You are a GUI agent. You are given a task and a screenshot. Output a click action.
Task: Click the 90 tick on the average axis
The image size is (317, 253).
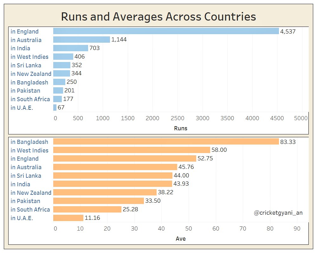(x=297, y=228)
